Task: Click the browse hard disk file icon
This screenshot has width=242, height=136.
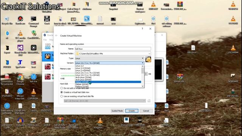Action: (149, 101)
